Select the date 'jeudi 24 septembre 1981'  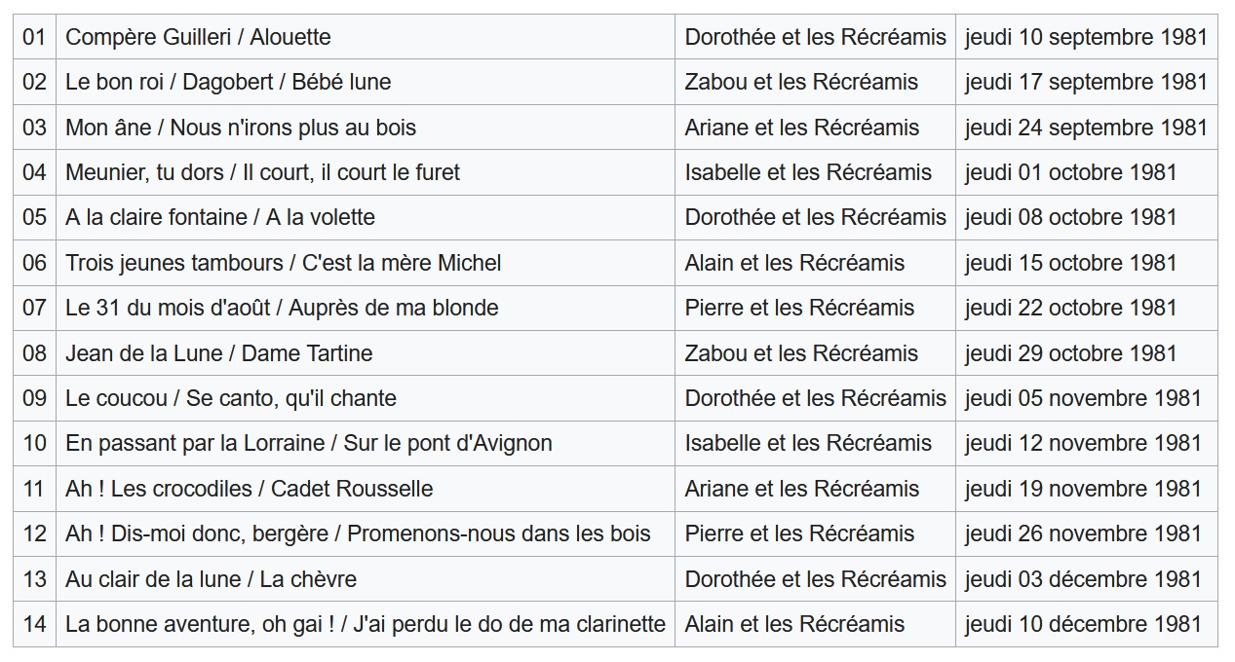click(1086, 128)
